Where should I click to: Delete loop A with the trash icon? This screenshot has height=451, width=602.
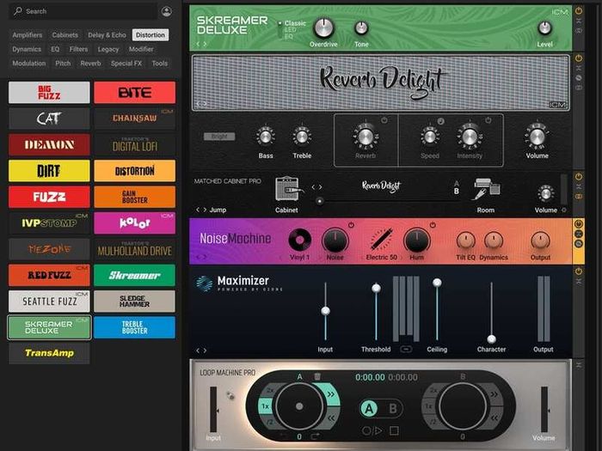pyautogui.click(x=317, y=376)
